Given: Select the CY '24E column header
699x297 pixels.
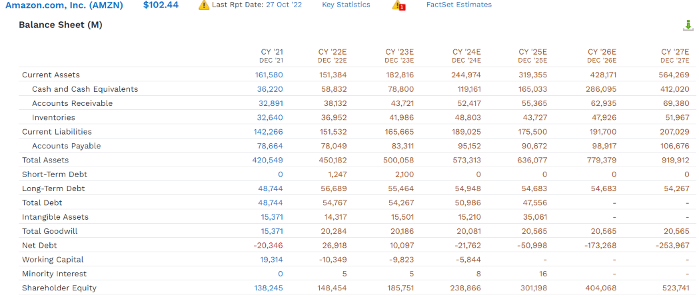Looking at the screenshot, I should [466, 55].
